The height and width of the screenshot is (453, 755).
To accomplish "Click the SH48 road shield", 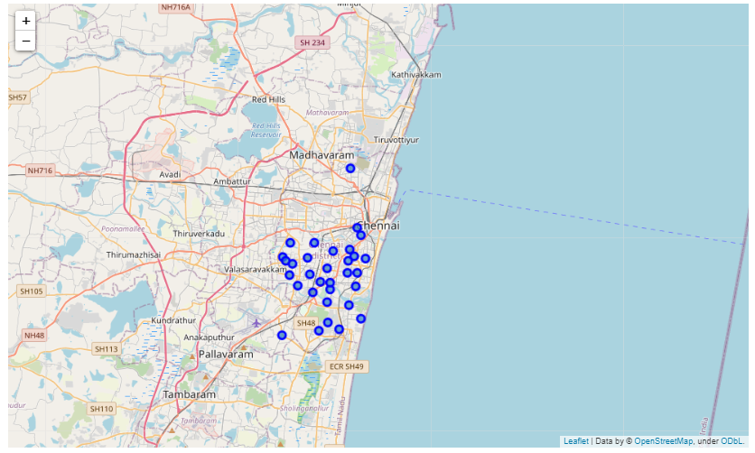I will pyautogui.click(x=306, y=323).
